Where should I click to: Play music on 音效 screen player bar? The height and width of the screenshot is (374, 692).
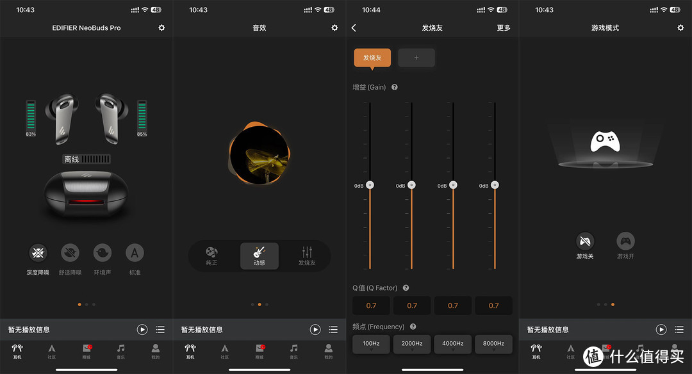tap(315, 329)
